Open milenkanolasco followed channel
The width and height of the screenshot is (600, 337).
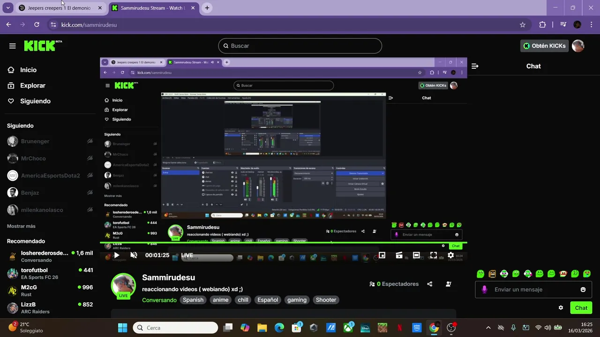pyautogui.click(x=50, y=210)
